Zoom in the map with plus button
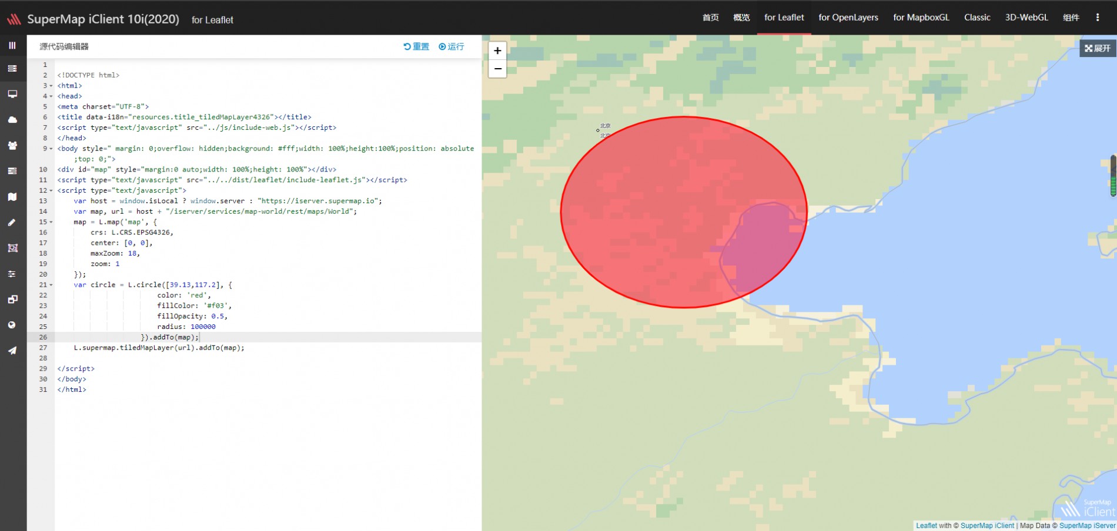Viewport: 1117px width, 531px height. 497,51
